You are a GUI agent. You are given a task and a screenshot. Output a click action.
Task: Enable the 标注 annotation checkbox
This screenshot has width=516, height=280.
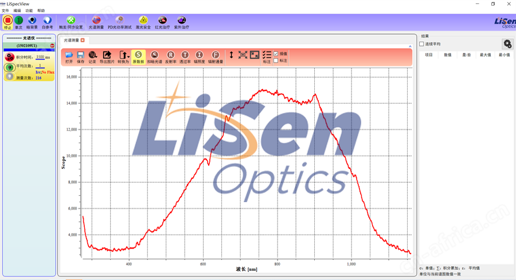(276, 61)
